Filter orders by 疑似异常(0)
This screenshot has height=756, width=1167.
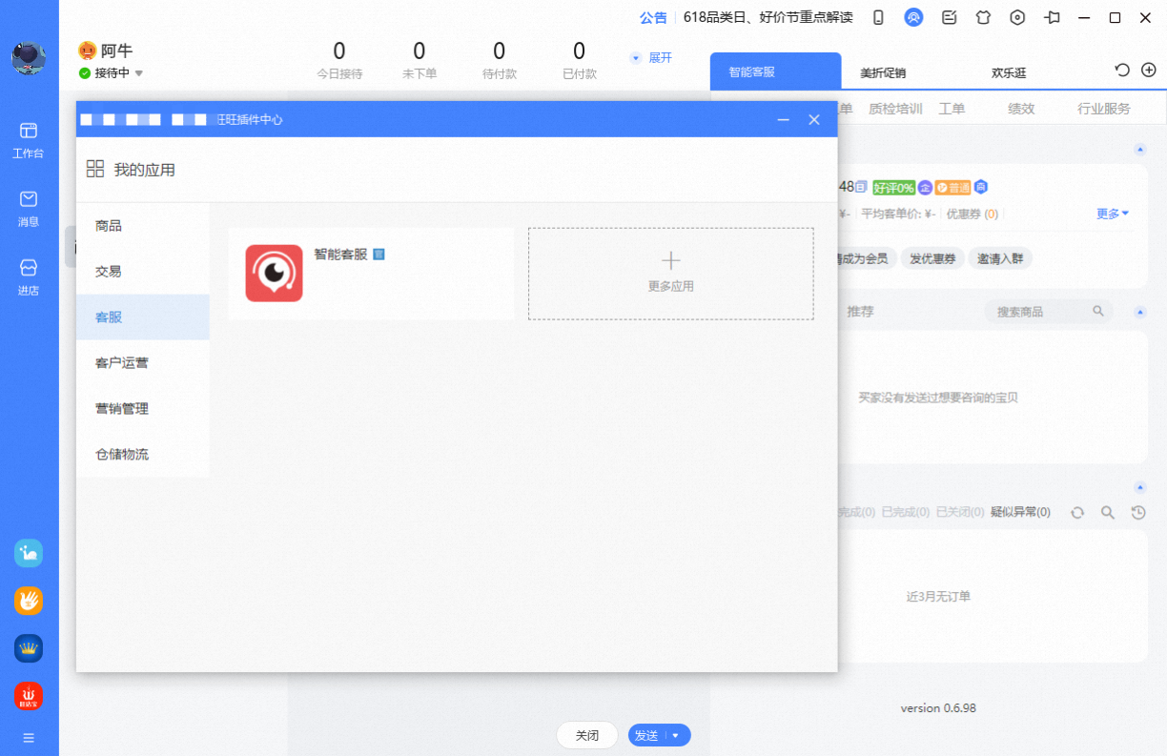pyautogui.click(x=1020, y=512)
